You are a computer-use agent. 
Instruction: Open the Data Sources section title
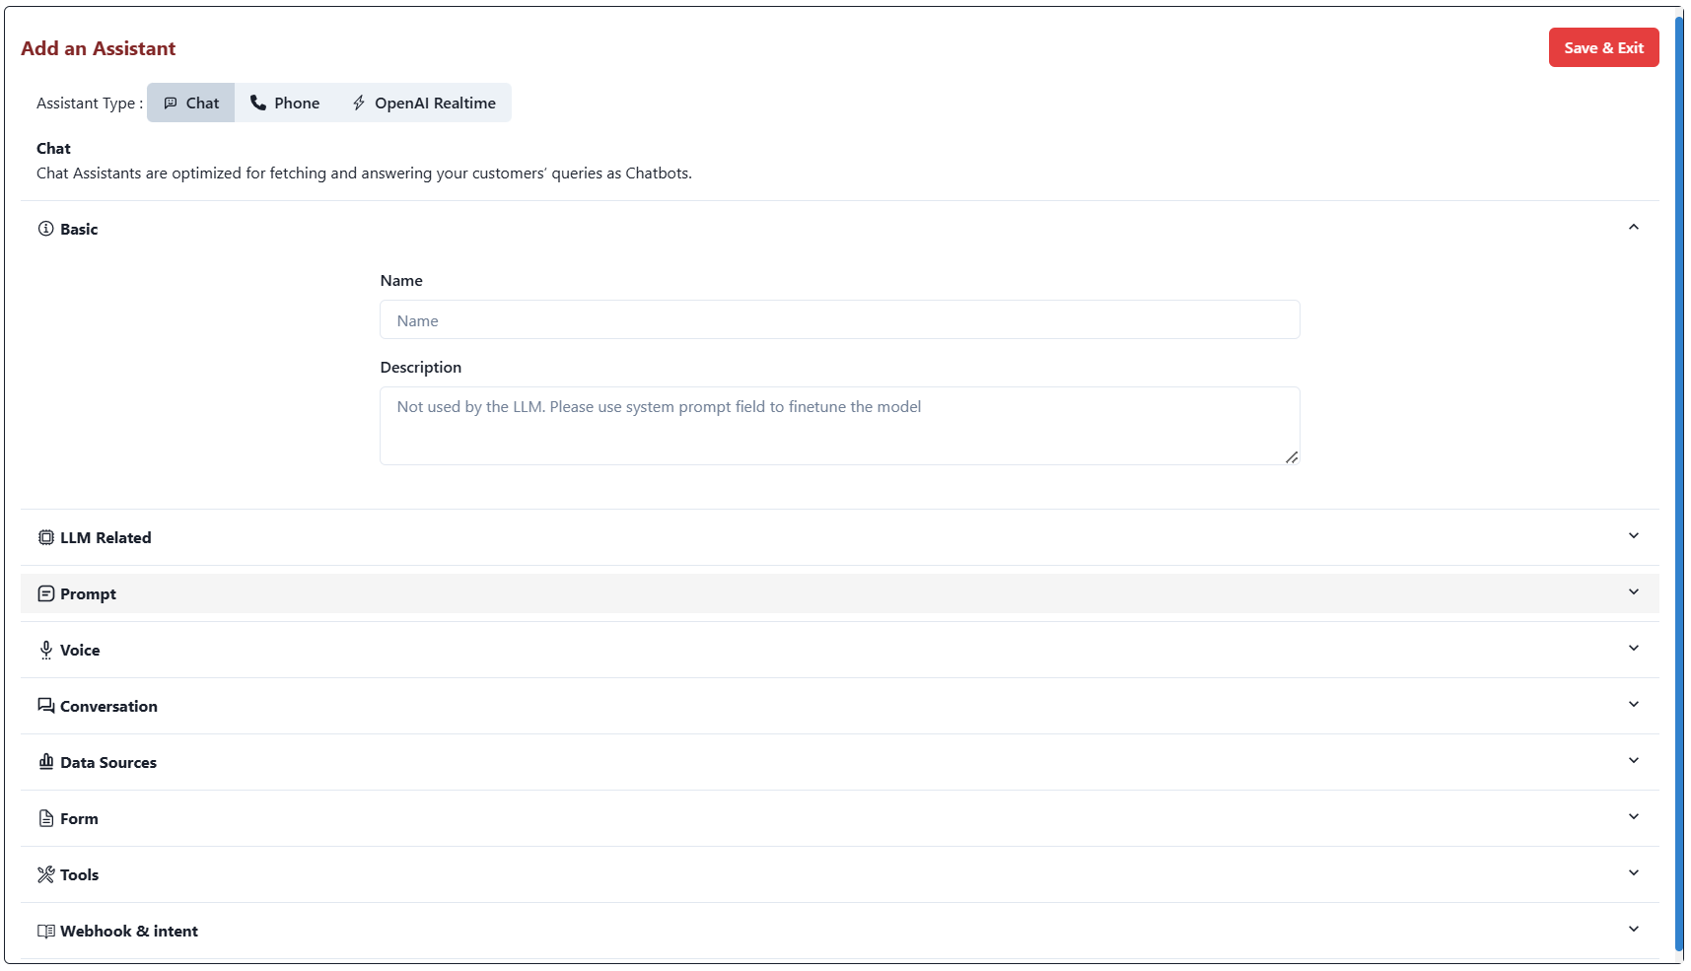(108, 762)
